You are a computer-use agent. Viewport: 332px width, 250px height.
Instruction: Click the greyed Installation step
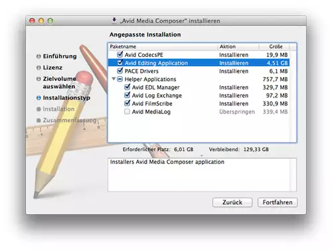(58, 109)
